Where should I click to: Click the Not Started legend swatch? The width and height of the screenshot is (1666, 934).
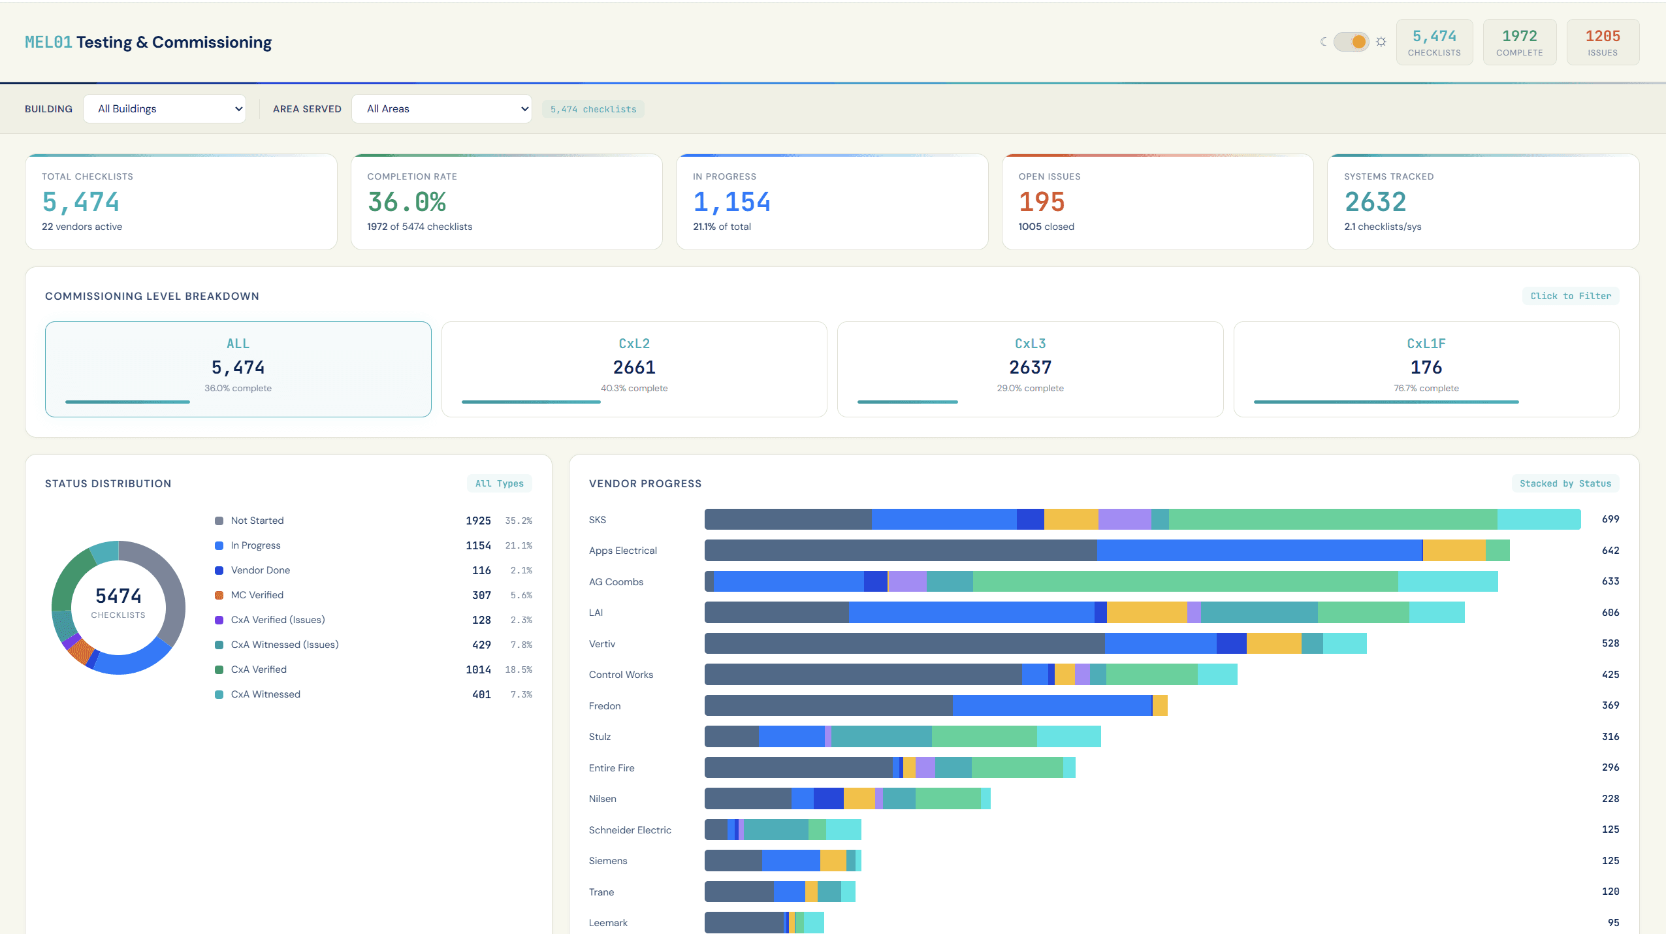tap(219, 521)
